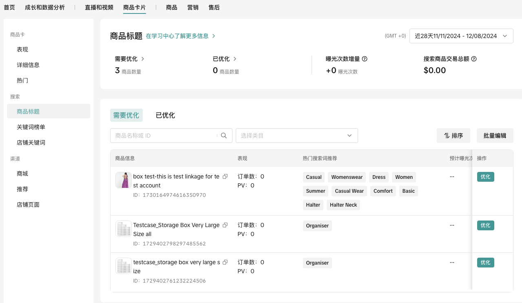Copy the Testcase_Storage Box Very Large title

(225, 225)
